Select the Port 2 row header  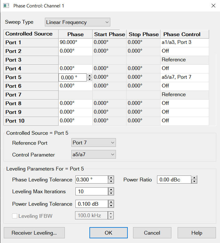(31, 51)
